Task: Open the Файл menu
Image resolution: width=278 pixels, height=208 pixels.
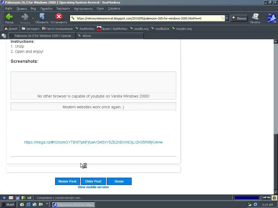Action: [8, 8]
